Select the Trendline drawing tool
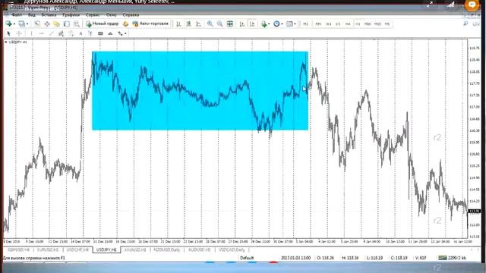486x273 pixels. click(51, 33)
